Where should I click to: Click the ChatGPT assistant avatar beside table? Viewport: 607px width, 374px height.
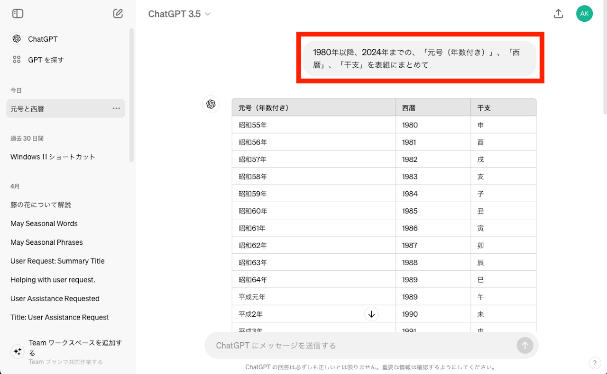[x=211, y=104]
